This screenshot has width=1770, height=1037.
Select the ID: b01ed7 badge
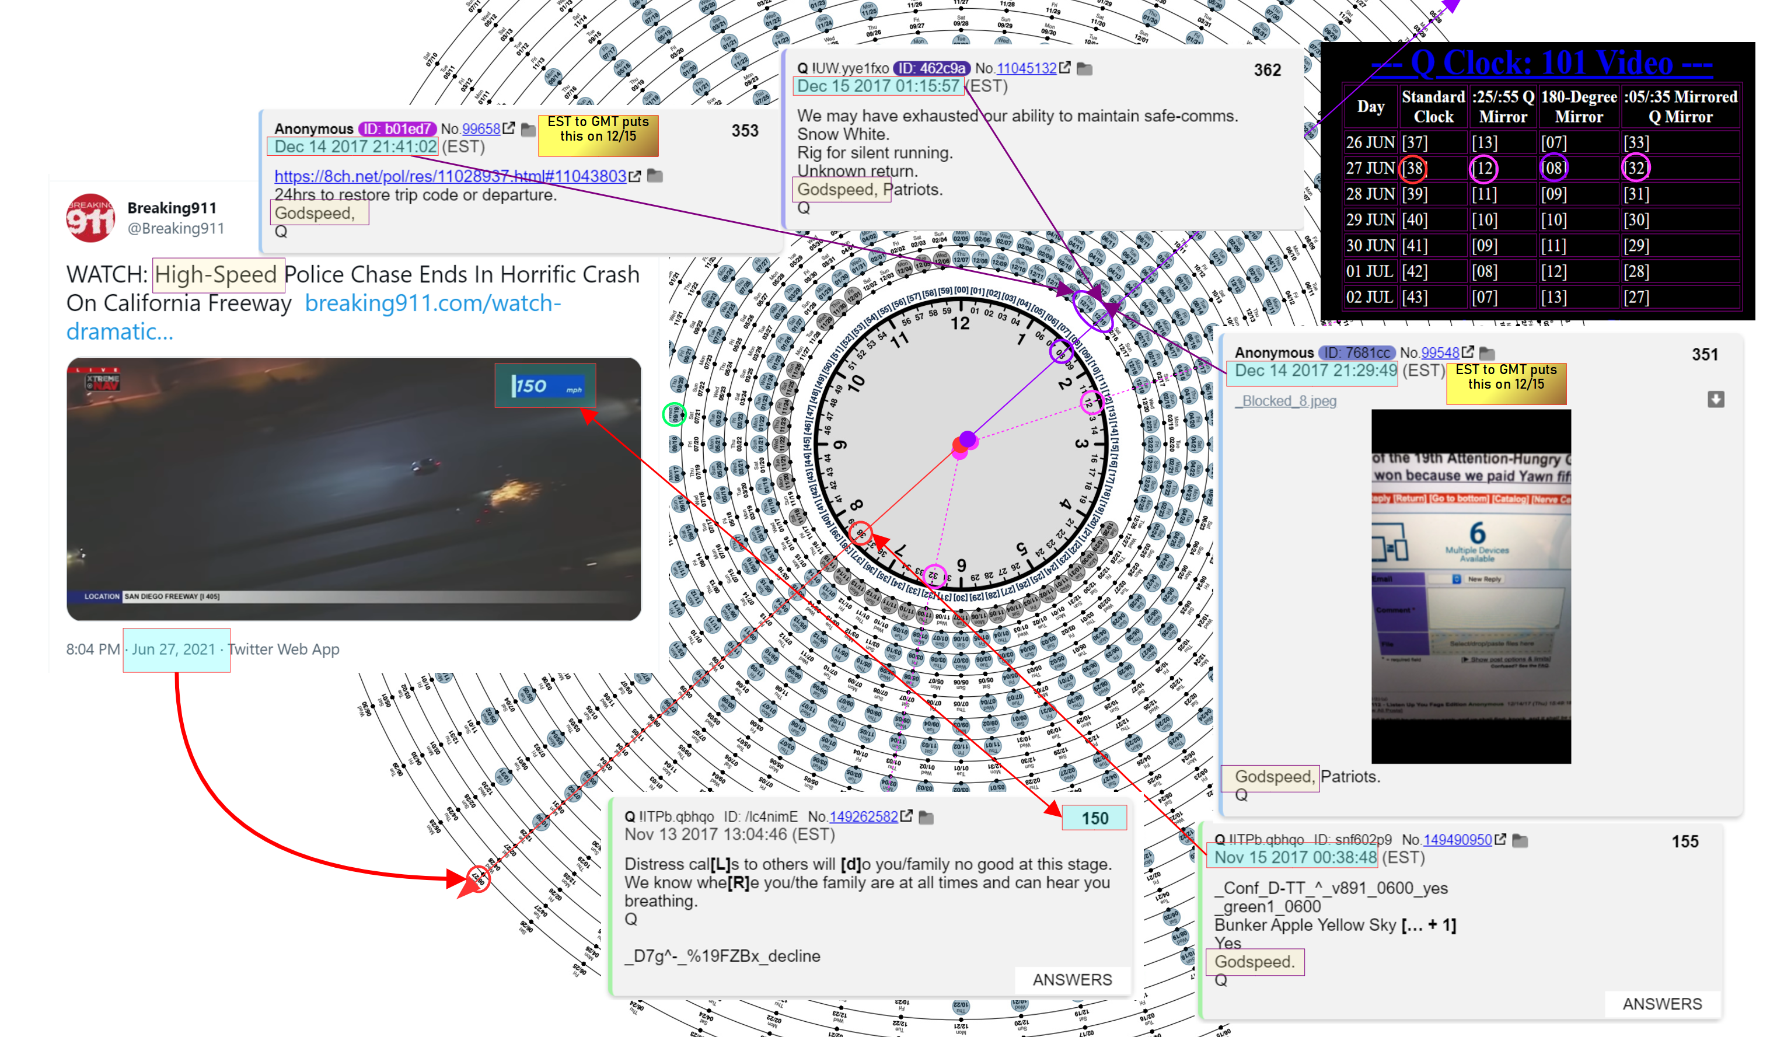click(397, 128)
